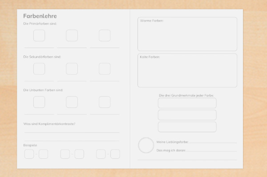This screenshot has height=177, width=267.
Task: Click the middle Grundmerkmale field
Action: click(x=187, y=115)
